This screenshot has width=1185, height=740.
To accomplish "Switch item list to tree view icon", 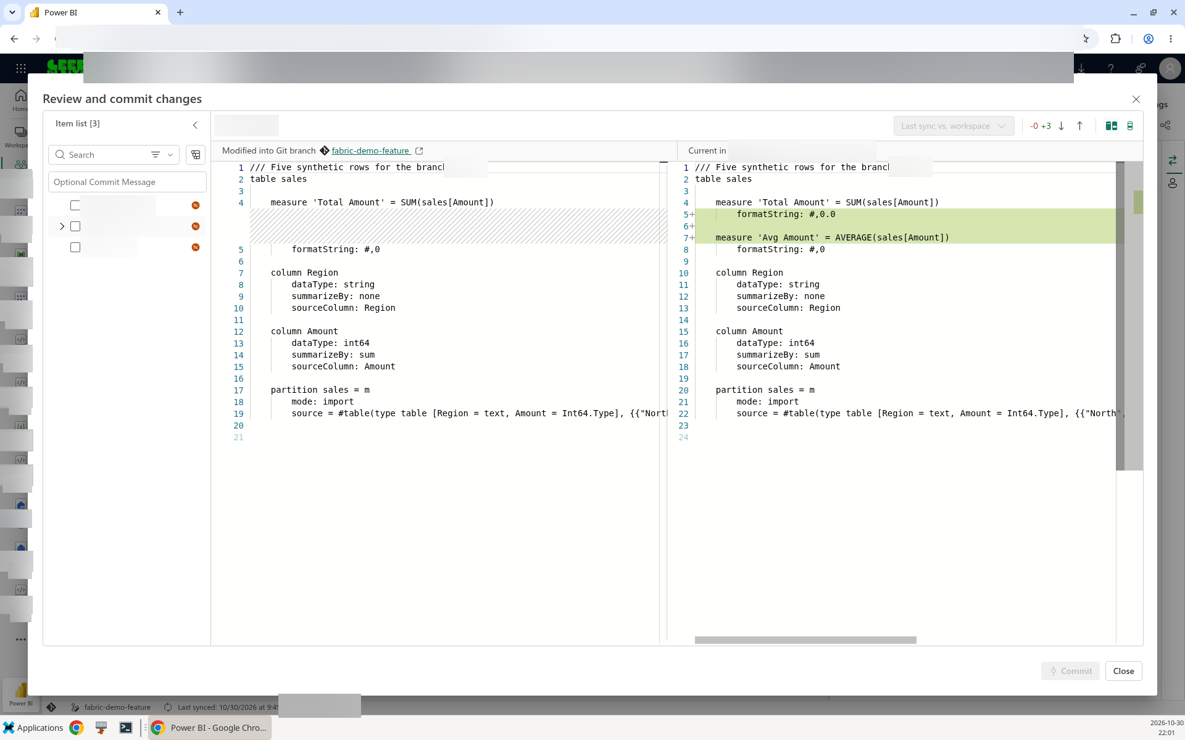I will pyautogui.click(x=196, y=155).
